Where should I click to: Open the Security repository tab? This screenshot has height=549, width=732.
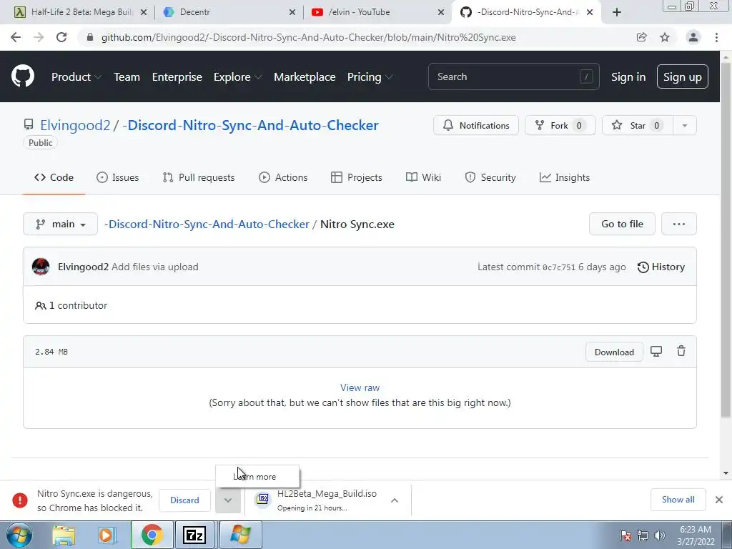490,177
